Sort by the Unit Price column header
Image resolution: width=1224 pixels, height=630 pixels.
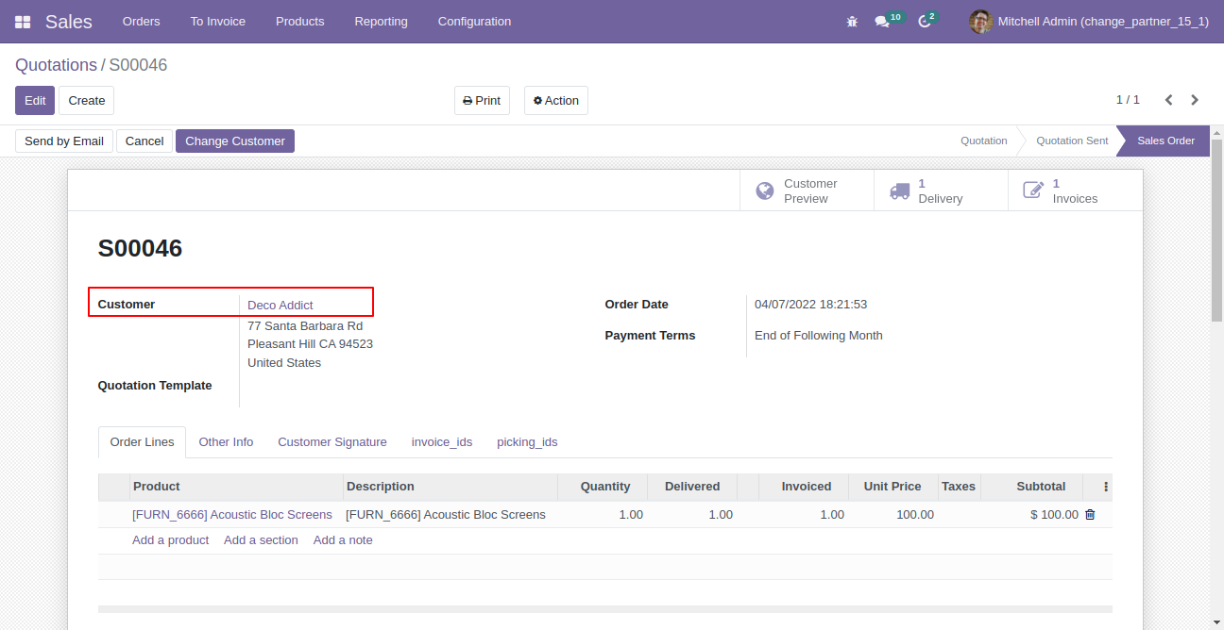pyautogui.click(x=892, y=487)
